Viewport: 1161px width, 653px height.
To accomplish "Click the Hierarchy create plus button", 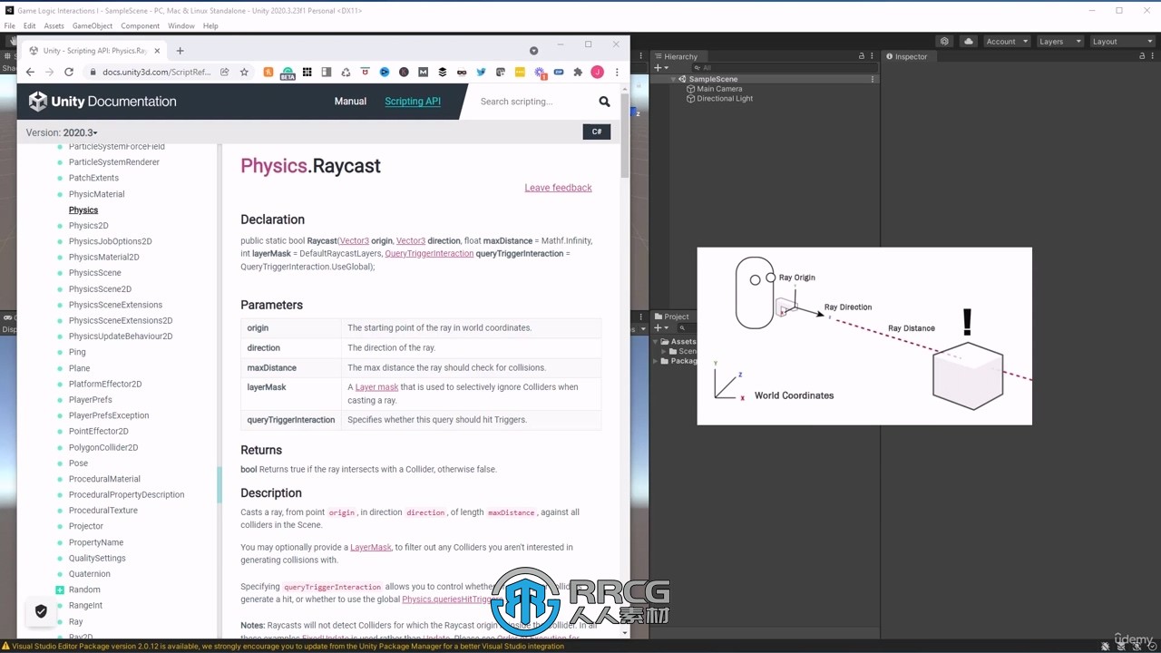I will (661, 68).
